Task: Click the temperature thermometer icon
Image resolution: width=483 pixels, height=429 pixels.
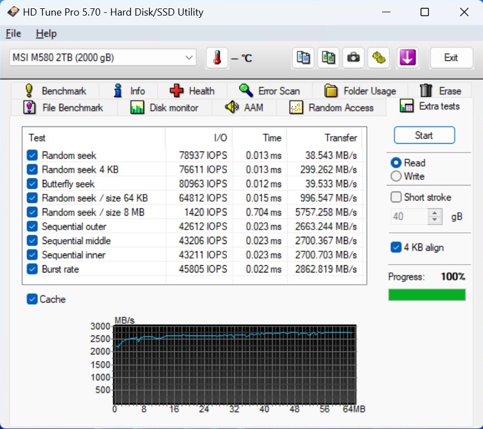Action: point(217,57)
